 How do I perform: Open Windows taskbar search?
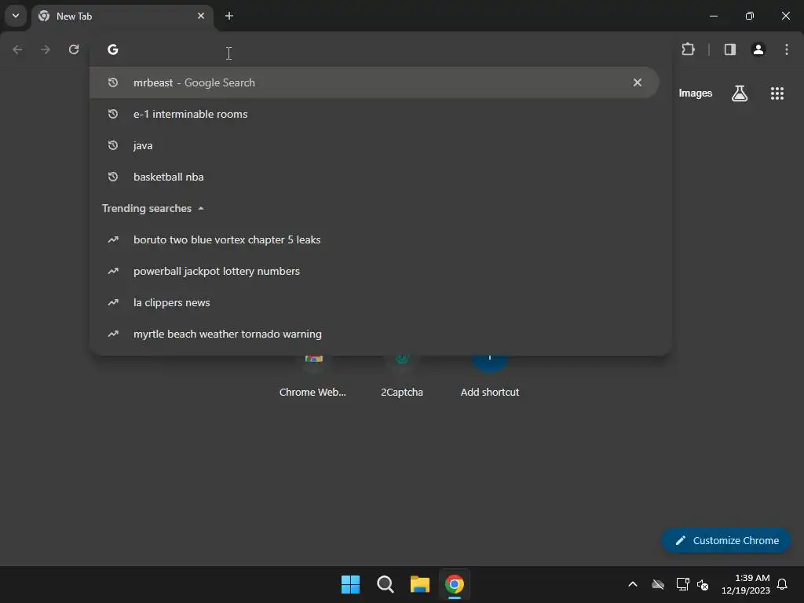click(385, 584)
